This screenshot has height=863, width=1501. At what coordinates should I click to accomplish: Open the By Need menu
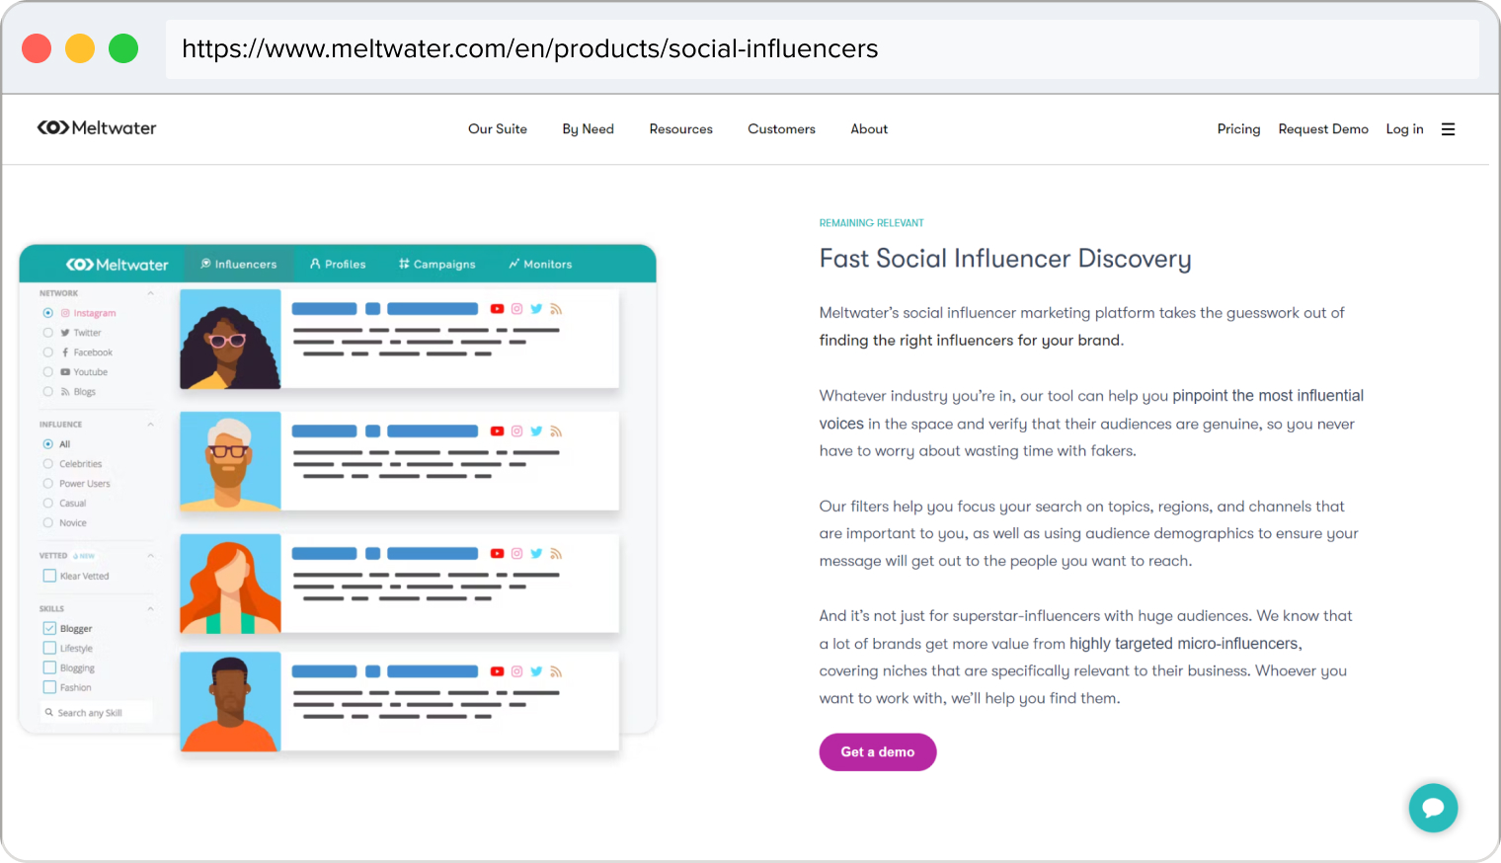pyautogui.click(x=589, y=129)
